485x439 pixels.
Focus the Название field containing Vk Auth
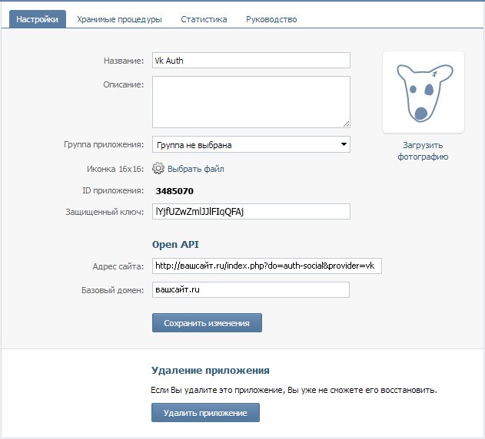251,61
